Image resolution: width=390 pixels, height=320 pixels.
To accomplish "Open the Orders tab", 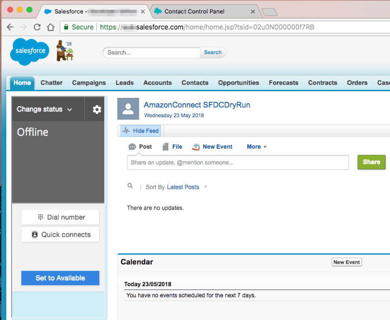I will point(357,83).
